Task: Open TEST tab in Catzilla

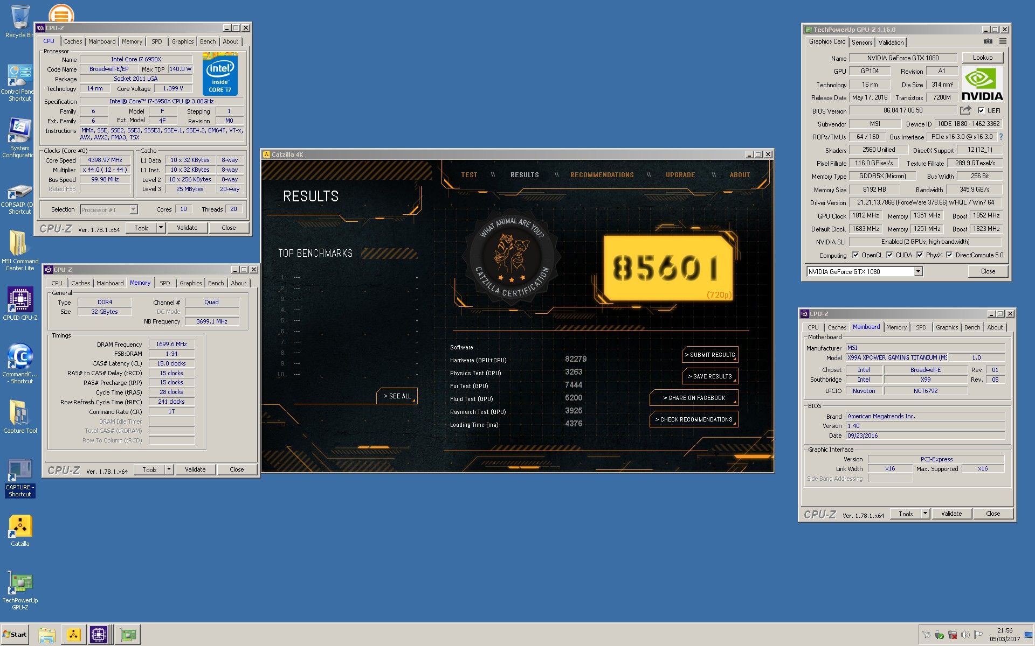Action: tap(469, 175)
